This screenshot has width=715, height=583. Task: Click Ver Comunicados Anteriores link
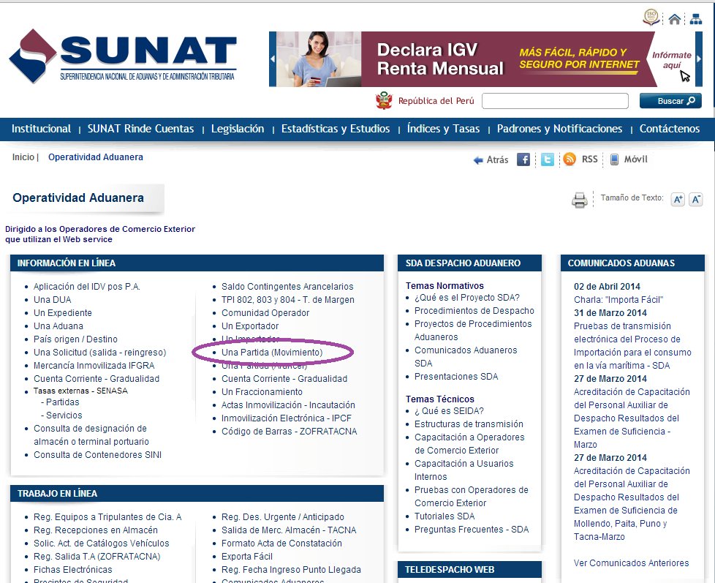[631, 563]
